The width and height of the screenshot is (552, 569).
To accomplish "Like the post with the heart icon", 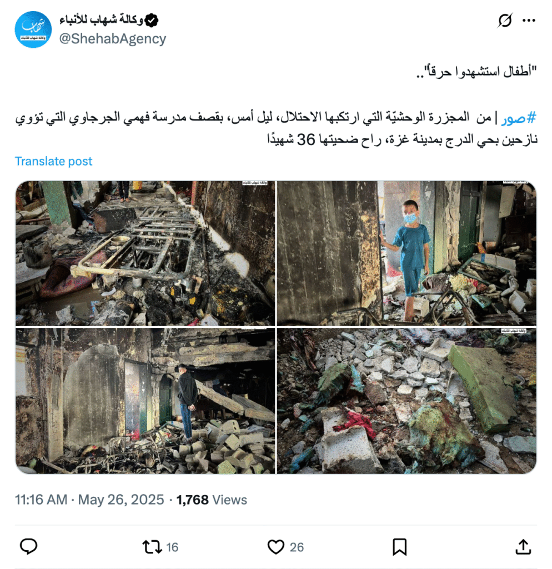I will [275, 547].
